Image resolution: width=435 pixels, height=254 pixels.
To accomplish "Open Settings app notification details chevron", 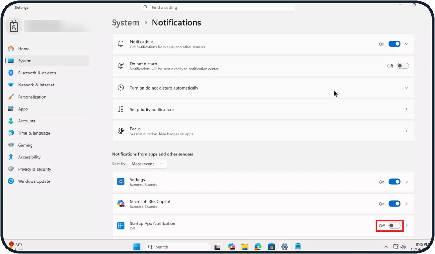I will tap(407, 182).
